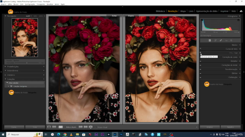Screen dimensions: 245x137
Task: Click the Copiar button
Action: click(14, 127)
